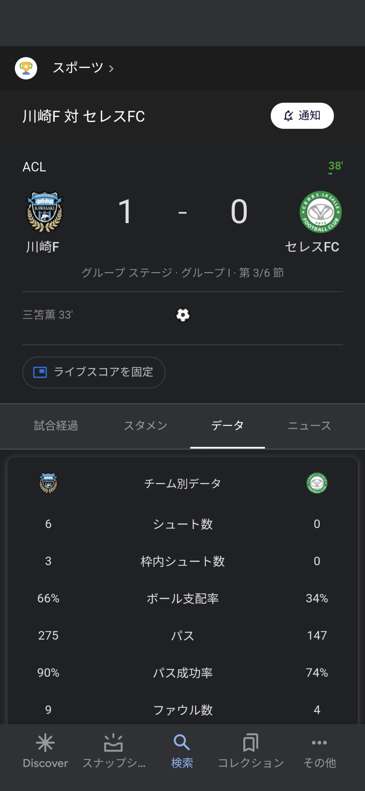Switch to the 試合経過 tab
The image size is (365, 791).
point(56,426)
